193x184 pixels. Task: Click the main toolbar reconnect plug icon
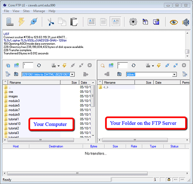tap(34, 22)
